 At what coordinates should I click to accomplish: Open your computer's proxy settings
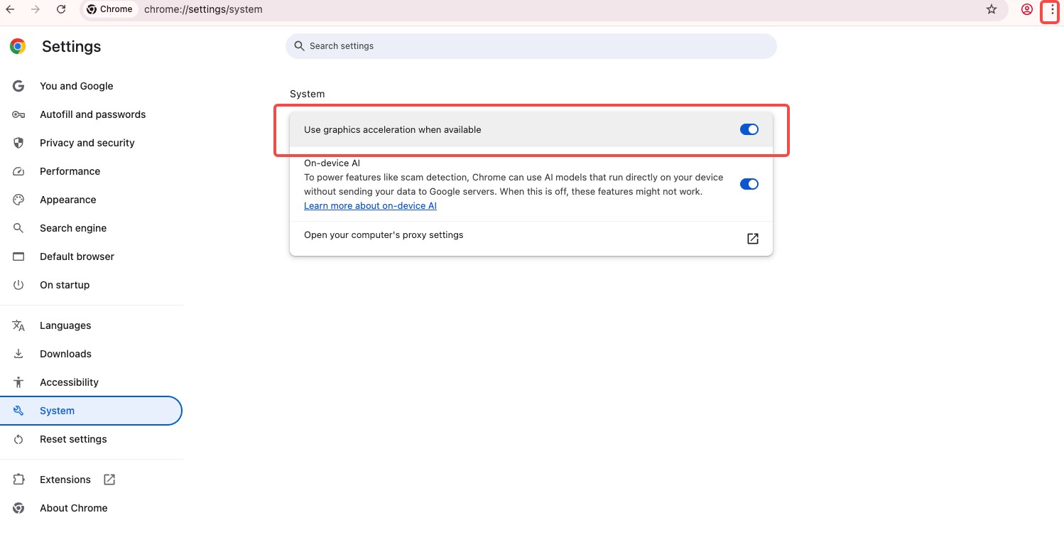384,235
